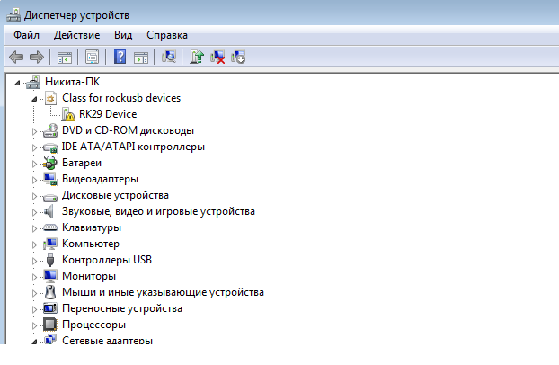Select the RK29 Device entry

coord(108,114)
